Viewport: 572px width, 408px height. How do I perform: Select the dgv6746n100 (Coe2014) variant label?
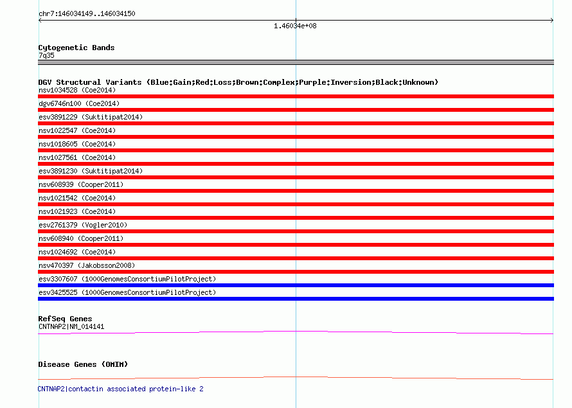pos(79,103)
